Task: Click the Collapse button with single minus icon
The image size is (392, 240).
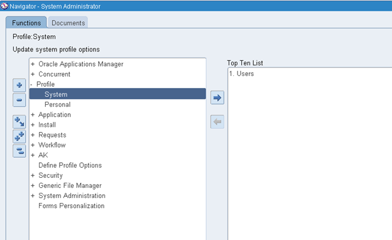Action: 19,100
